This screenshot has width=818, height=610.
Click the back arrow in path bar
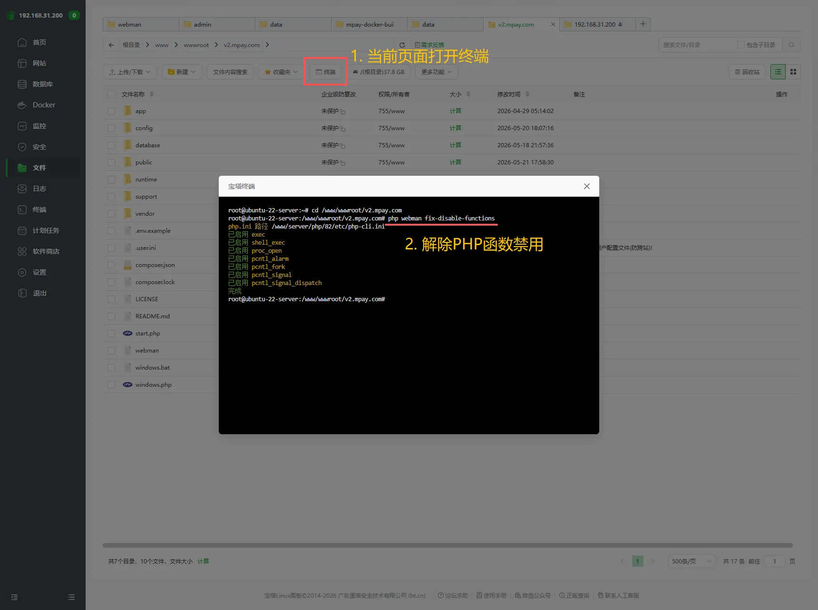click(111, 45)
